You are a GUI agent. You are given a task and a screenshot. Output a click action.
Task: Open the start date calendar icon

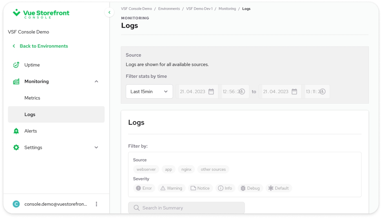tap(211, 92)
